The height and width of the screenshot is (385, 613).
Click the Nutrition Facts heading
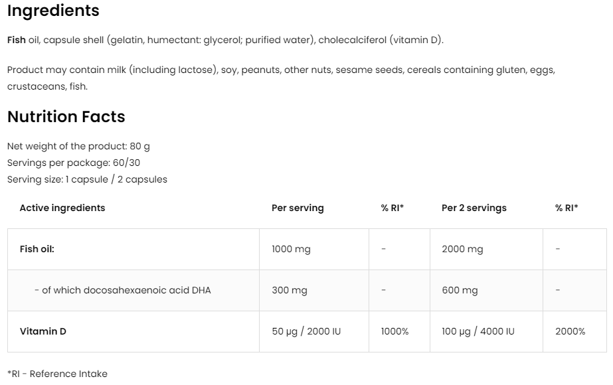click(66, 117)
